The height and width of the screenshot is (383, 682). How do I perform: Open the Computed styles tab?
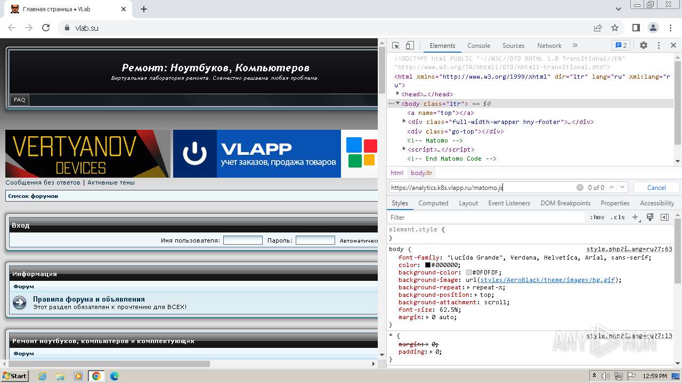(x=433, y=203)
